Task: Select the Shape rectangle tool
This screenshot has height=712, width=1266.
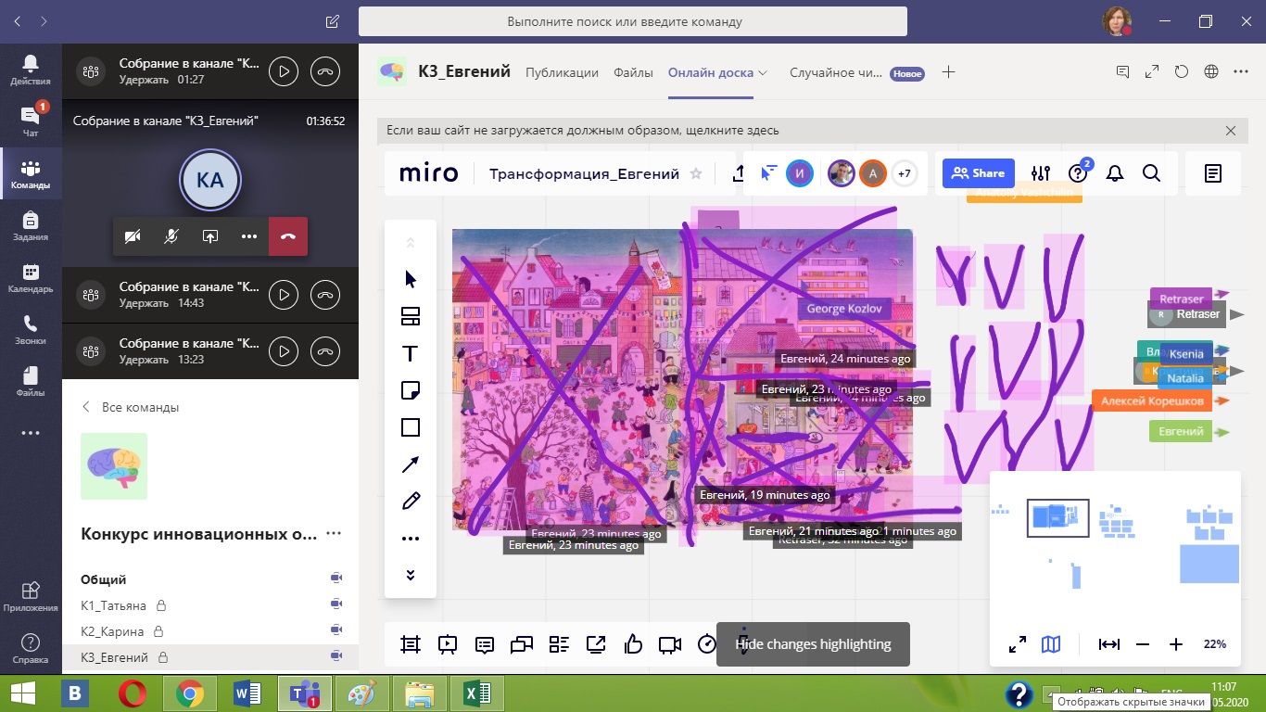Action: [411, 427]
